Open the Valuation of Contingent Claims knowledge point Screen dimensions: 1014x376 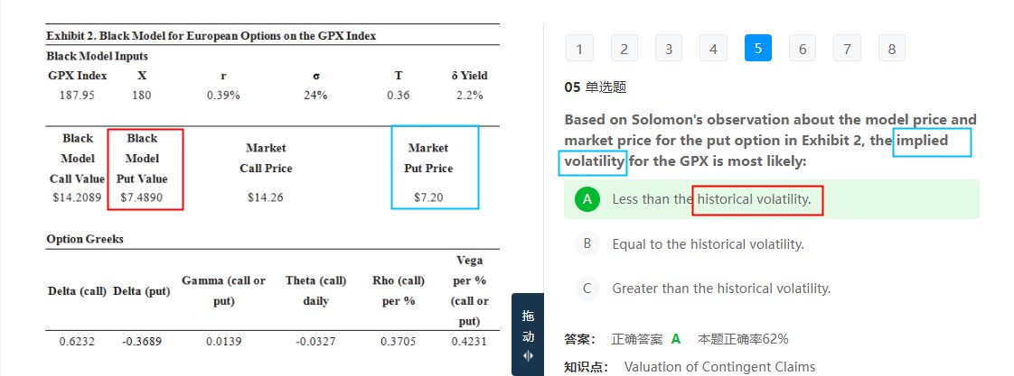coord(719,367)
